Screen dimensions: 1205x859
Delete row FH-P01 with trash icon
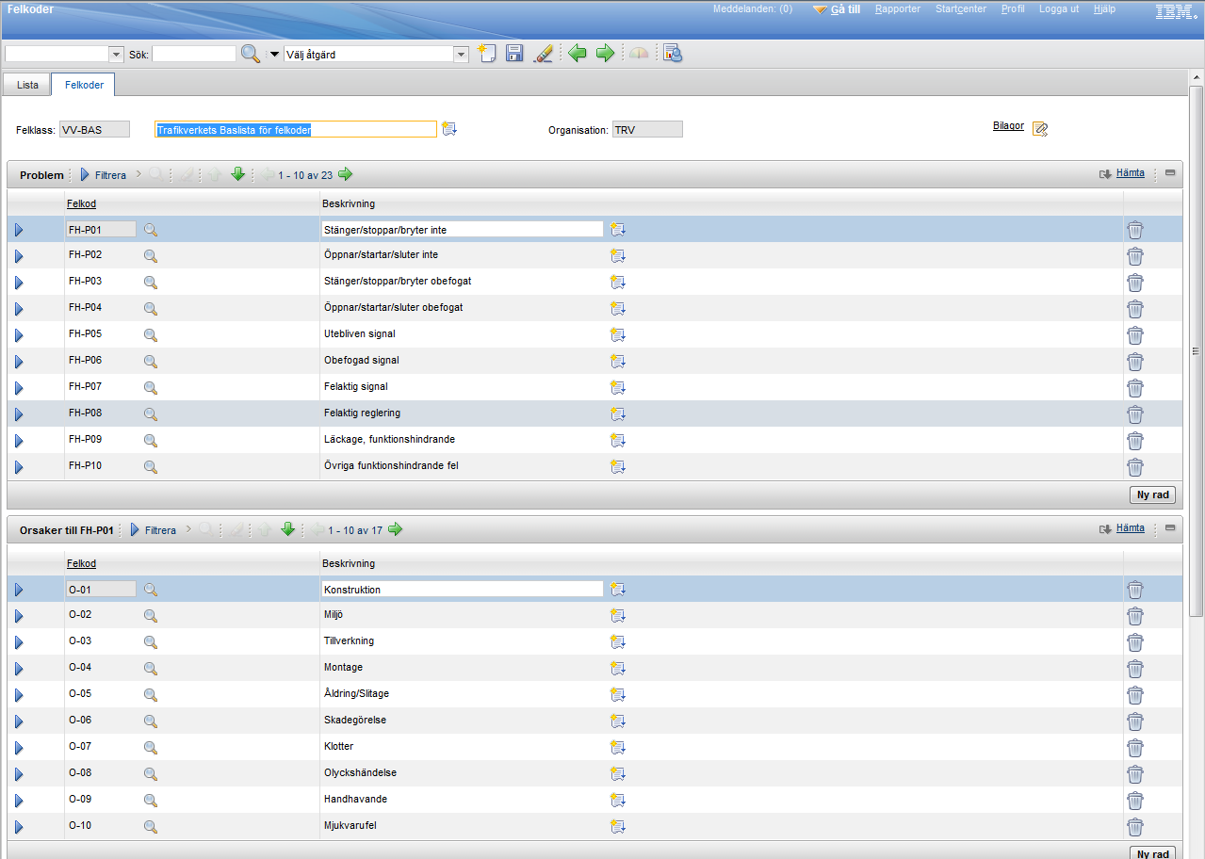click(1135, 229)
